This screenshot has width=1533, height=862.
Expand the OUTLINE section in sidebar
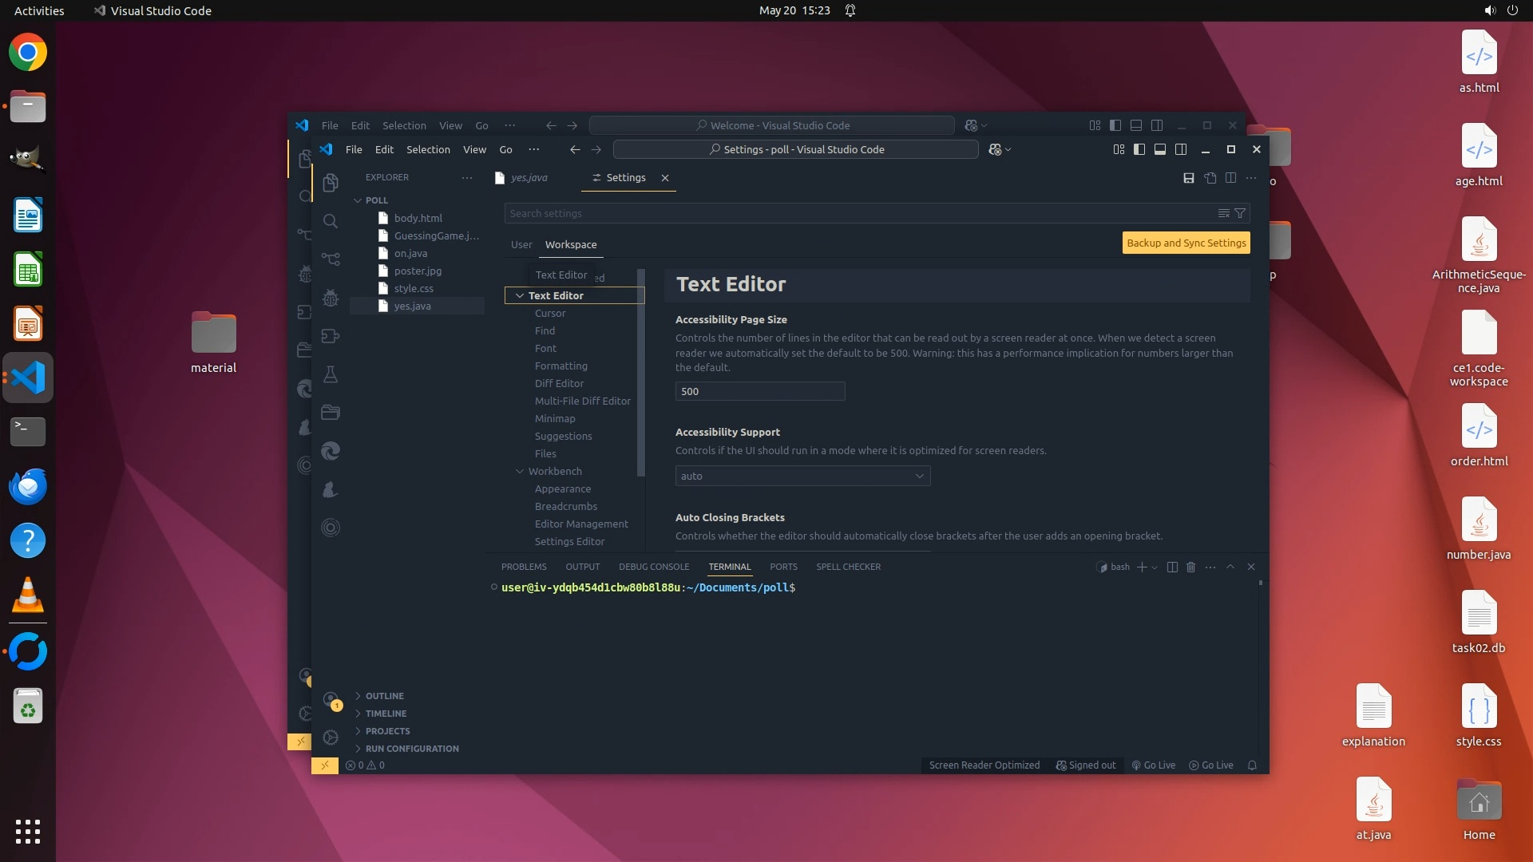[384, 696]
